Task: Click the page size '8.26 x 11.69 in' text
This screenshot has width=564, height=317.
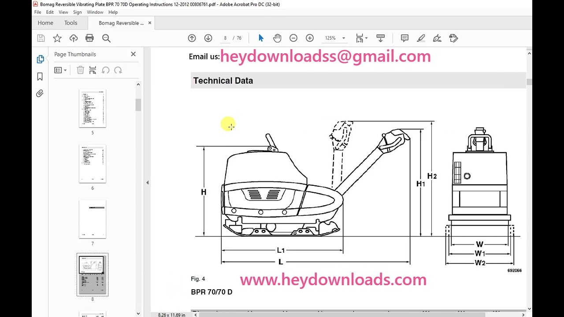Action: 171,315
